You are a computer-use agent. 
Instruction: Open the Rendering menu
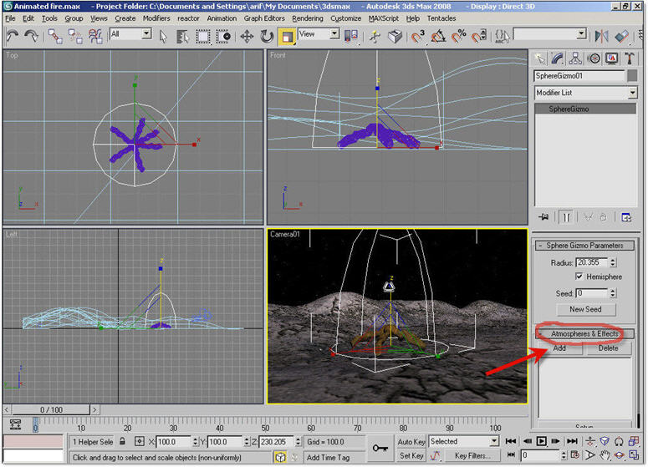click(x=307, y=18)
